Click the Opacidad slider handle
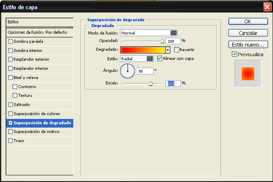 click(162, 41)
